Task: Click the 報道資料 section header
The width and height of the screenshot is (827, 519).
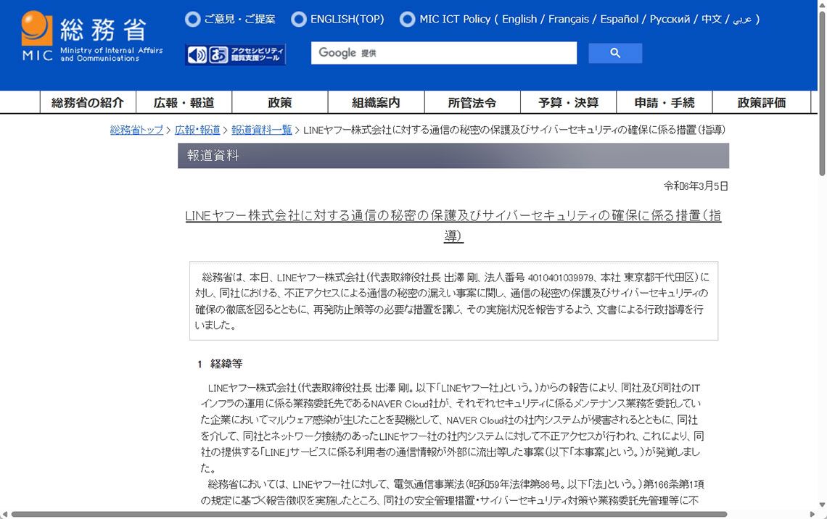Action: [453, 155]
